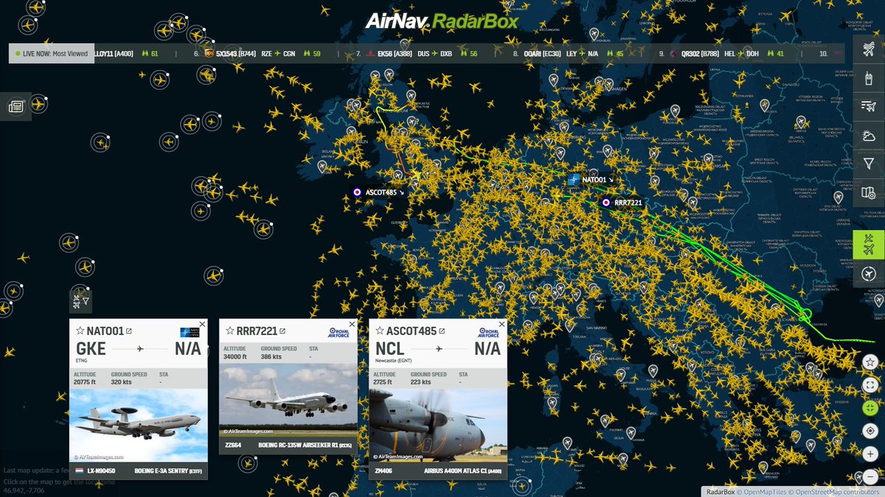885x497 pixels.
Task: Close the ASCOT485 flight card
Action: pyautogui.click(x=502, y=324)
